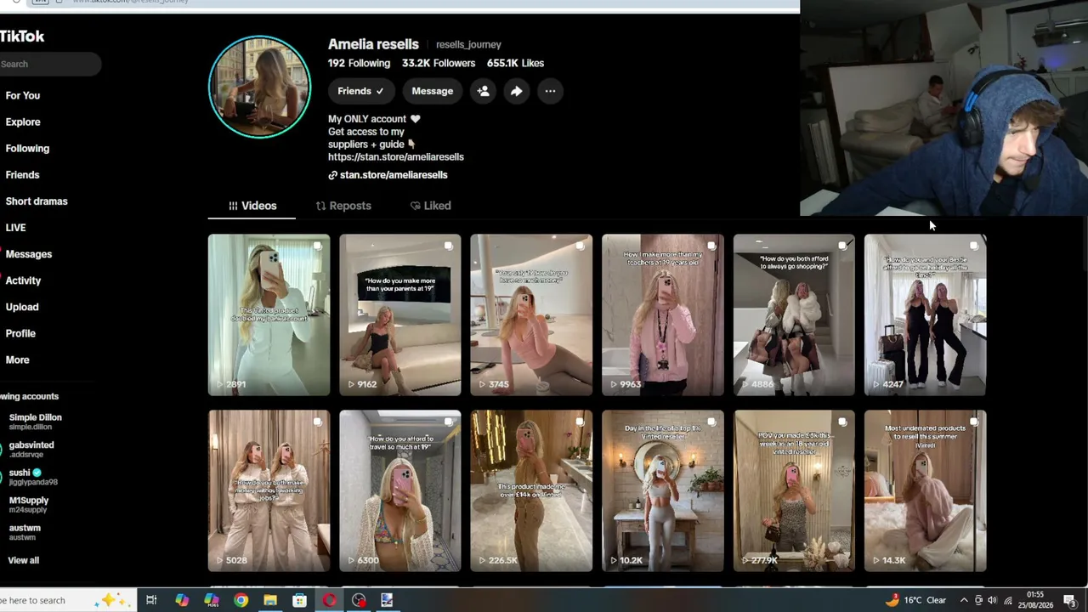
Task: Click the volume icon in system tray
Action: point(992,600)
